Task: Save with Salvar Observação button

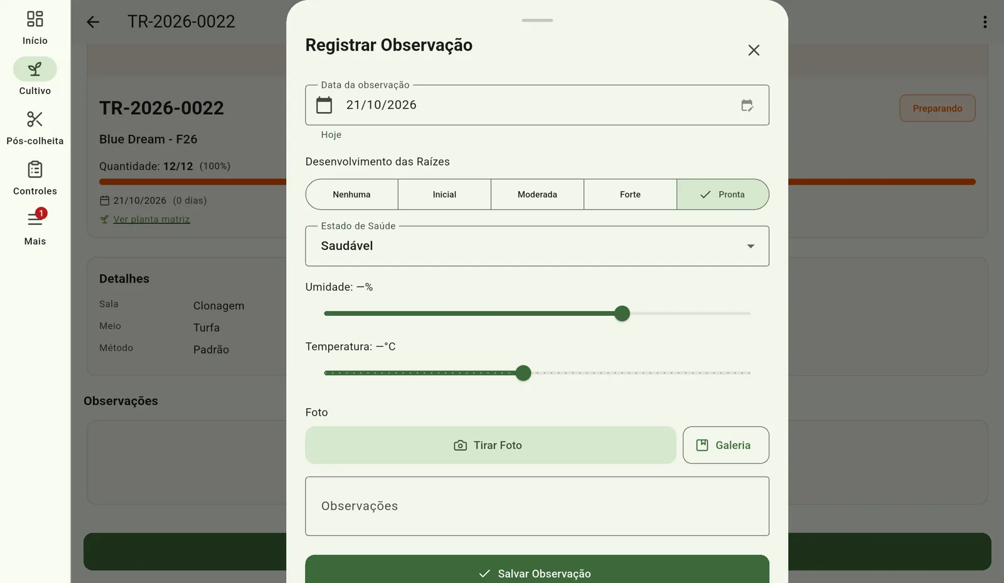Action: pyautogui.click(x=537, y=569)
